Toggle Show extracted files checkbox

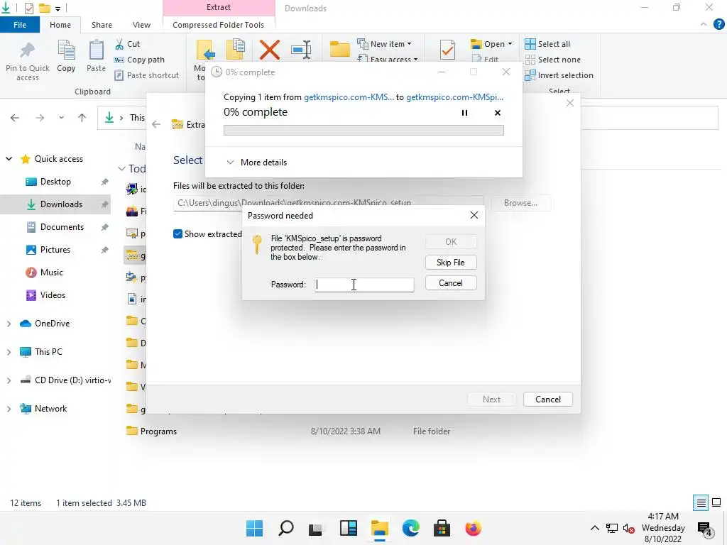tap(177, 234)
